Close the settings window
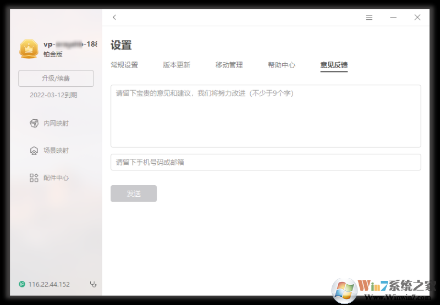 point(417,18)
